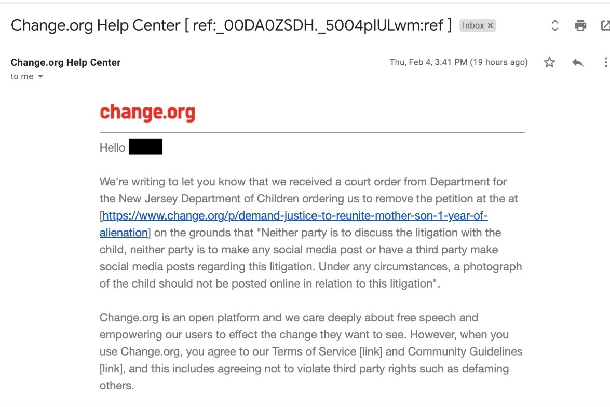
Task: Click the expand all messages arrows icon
Action: [555, 25]
